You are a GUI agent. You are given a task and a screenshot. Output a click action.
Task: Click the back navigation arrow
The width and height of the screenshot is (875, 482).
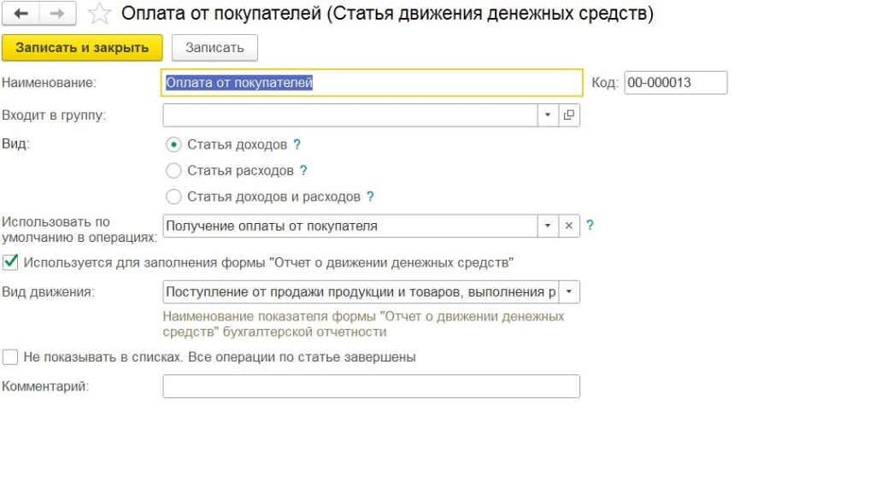click(21, 14)
